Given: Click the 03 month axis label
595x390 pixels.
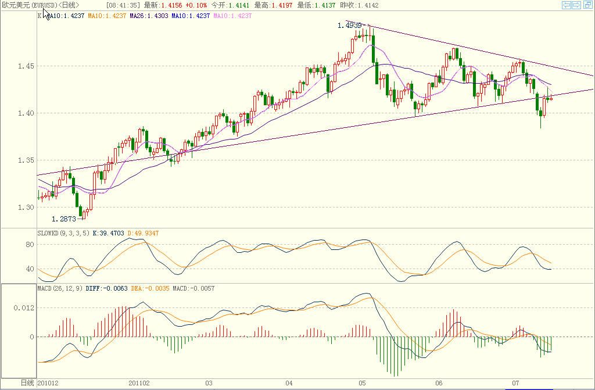Looking at the screenshot, I should pos(209,383).
